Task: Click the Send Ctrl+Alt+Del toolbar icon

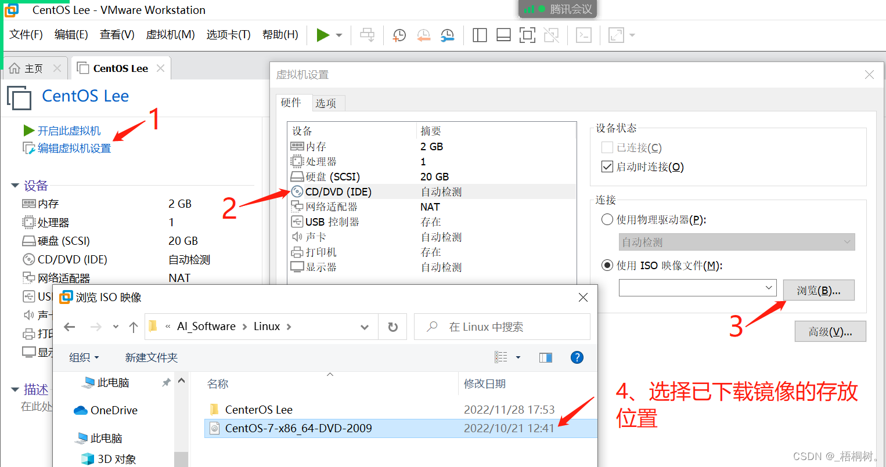Action: coord(368,35)
